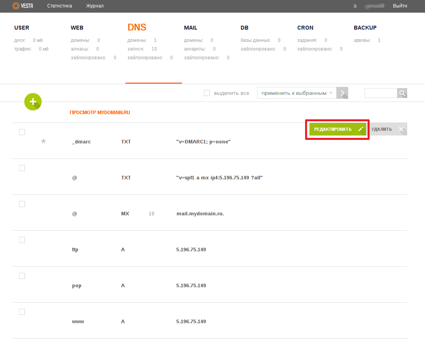The image size is (425, 339).
Task: Click 'архивы: 1' under BACKUP
Action: (x=367, y=40)
